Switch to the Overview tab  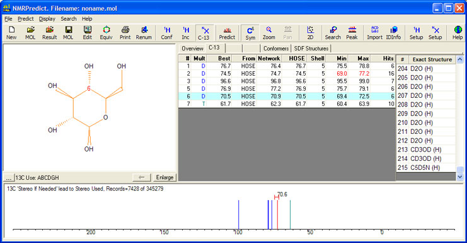point(192,49)
